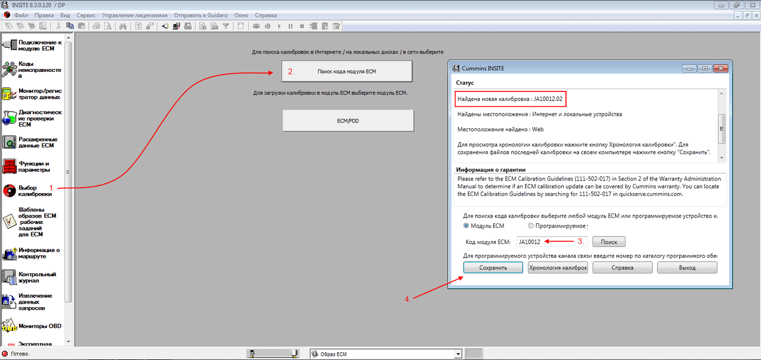Click the Справка button in dialog
Viewport: 761px width, 360px height.
(x=622, y=267)
